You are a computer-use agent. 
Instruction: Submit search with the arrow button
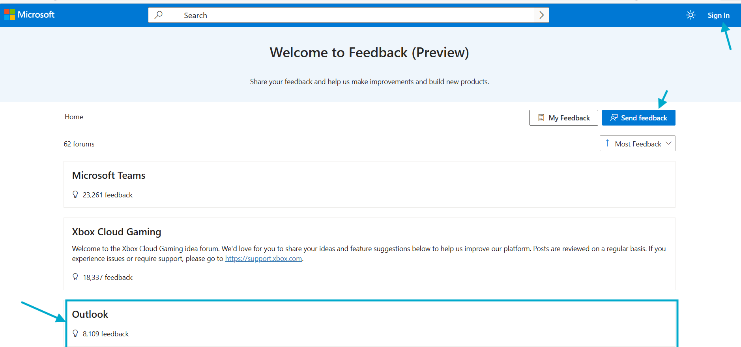tap(541, 15)
